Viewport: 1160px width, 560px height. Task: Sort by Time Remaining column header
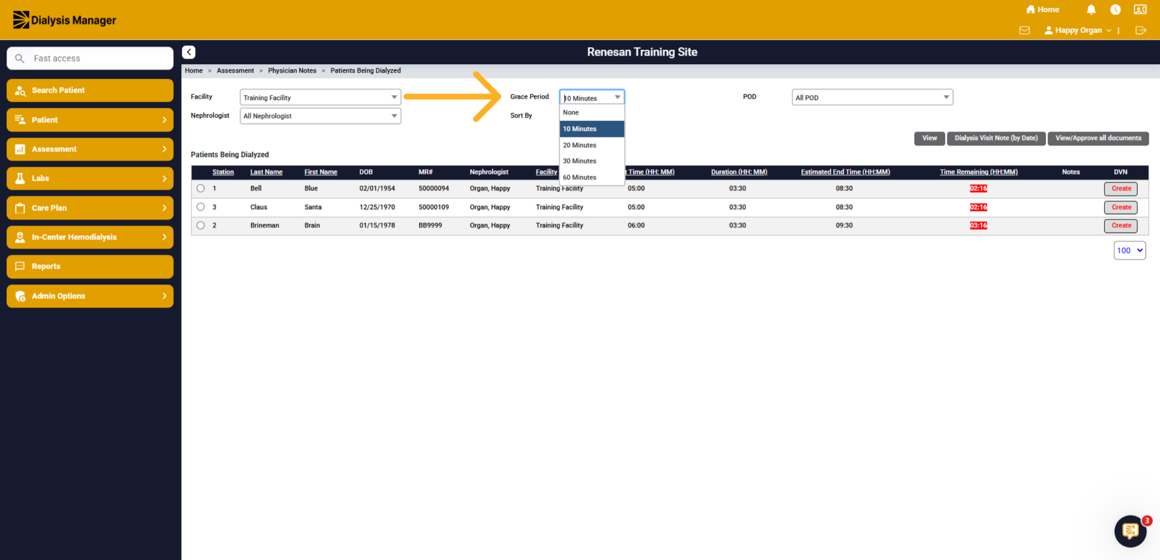coord(978,172)
